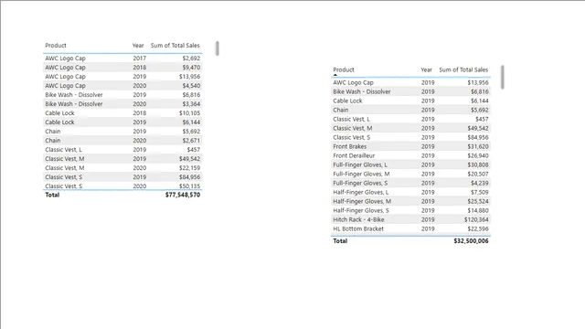
Task: Select the $2,692 sales value
Action: pyautogui.click(x=191, y=58)
